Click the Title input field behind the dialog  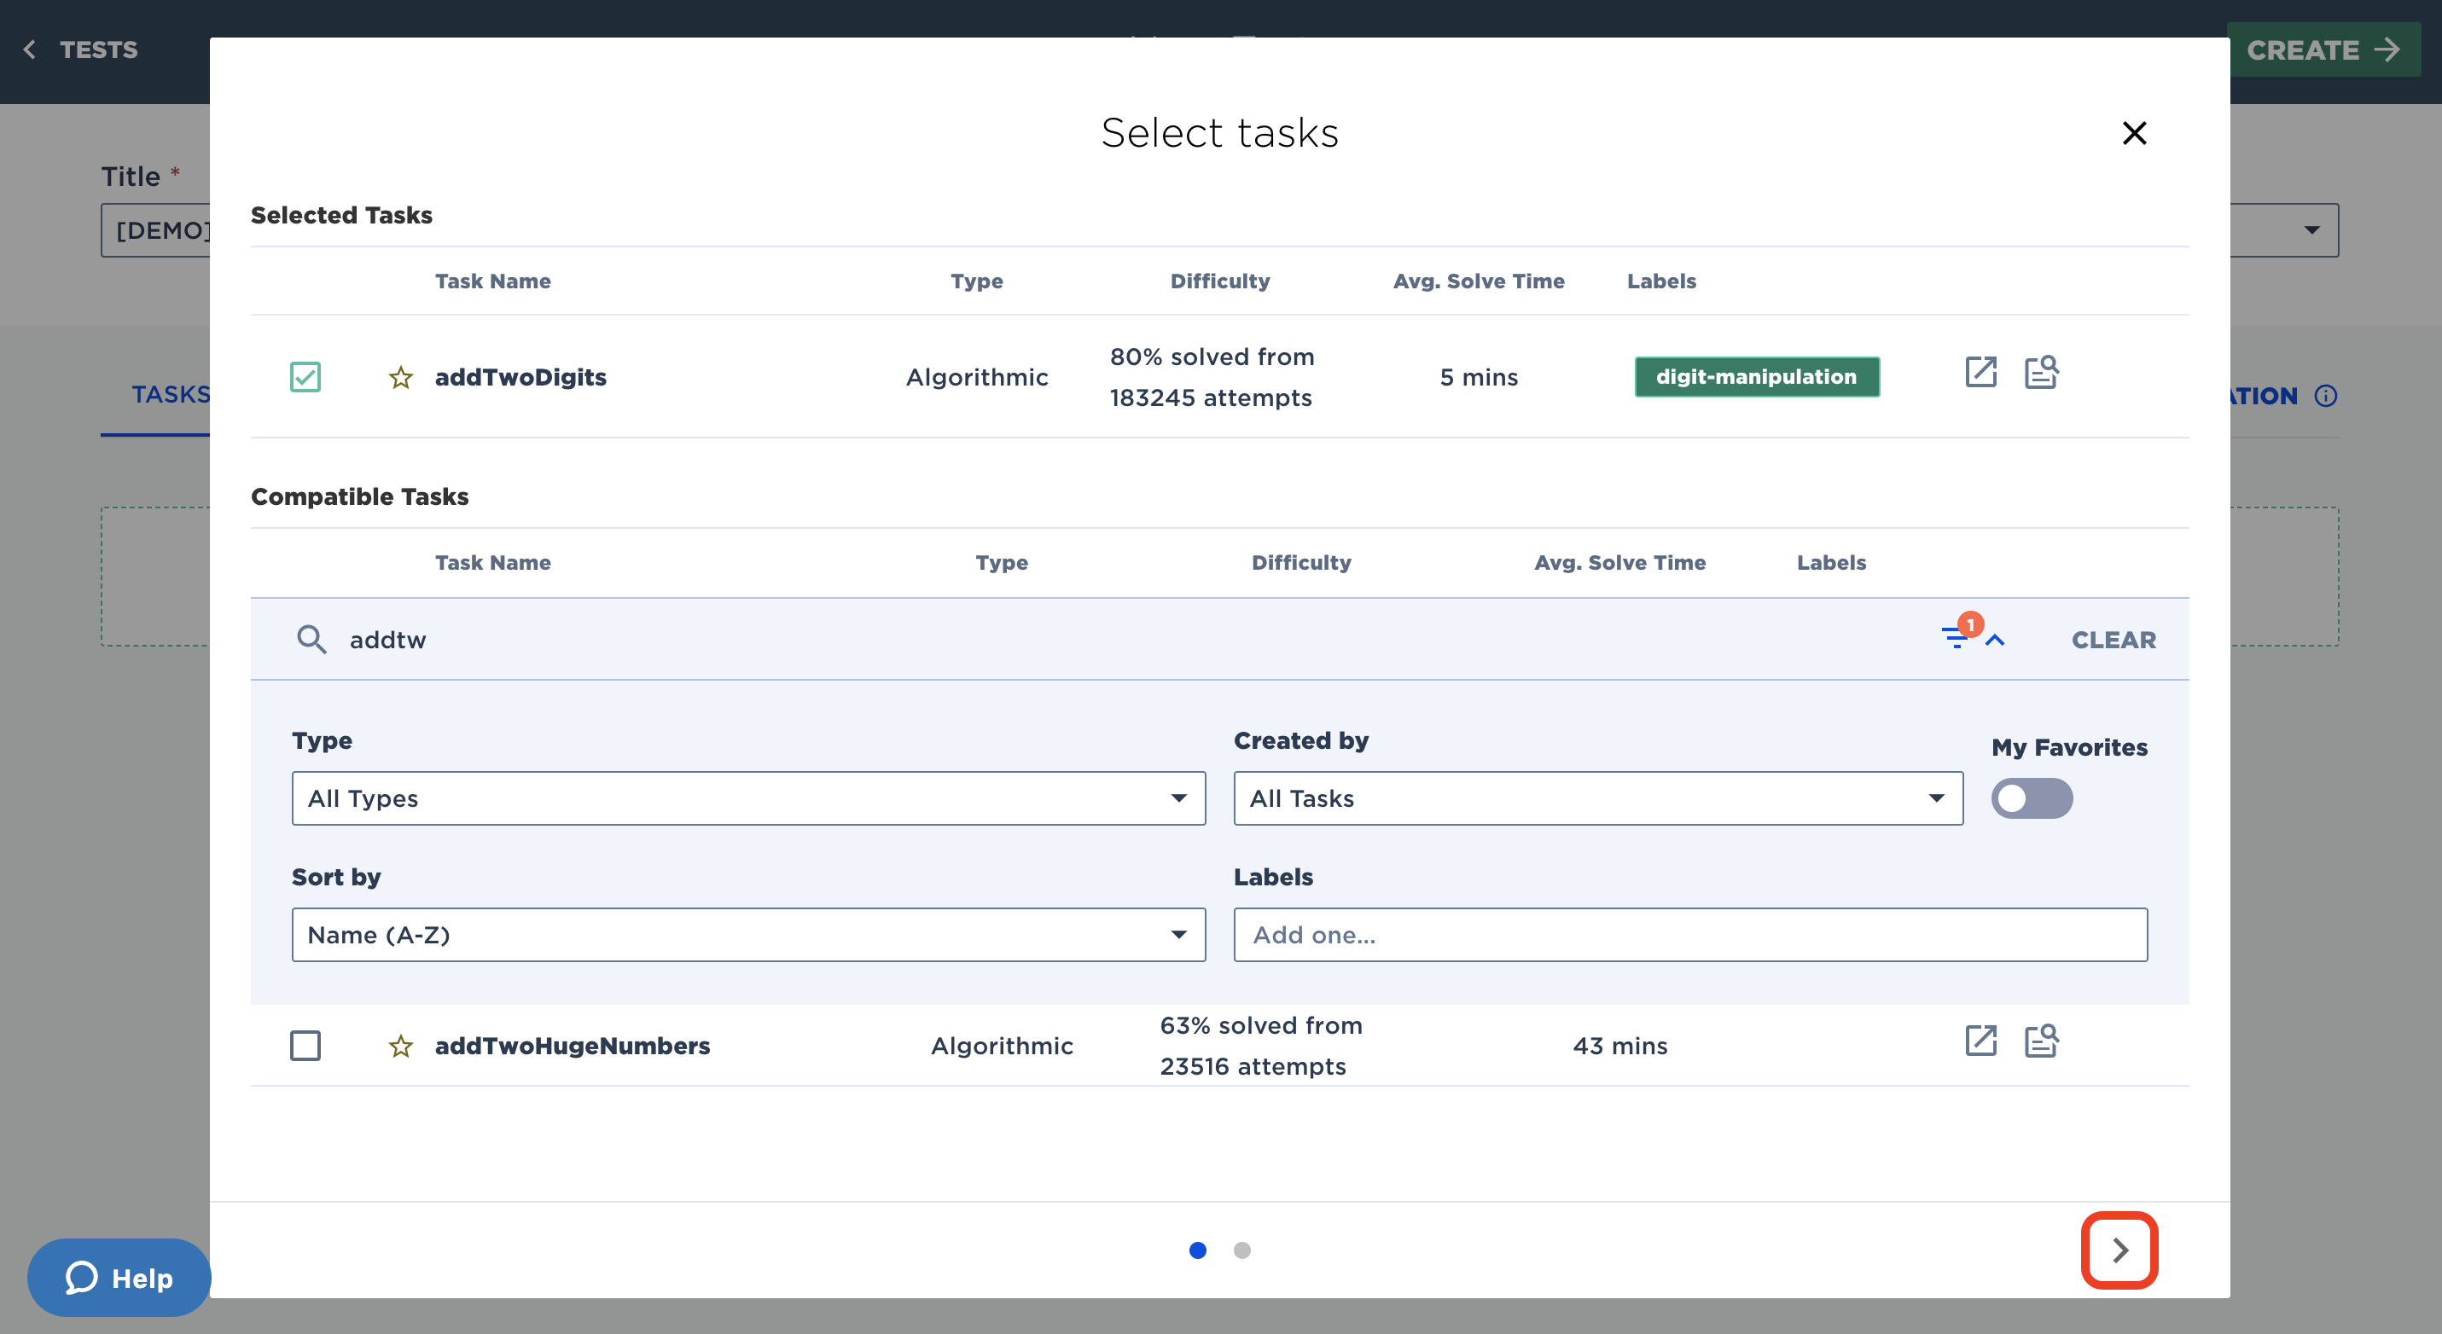156,230
